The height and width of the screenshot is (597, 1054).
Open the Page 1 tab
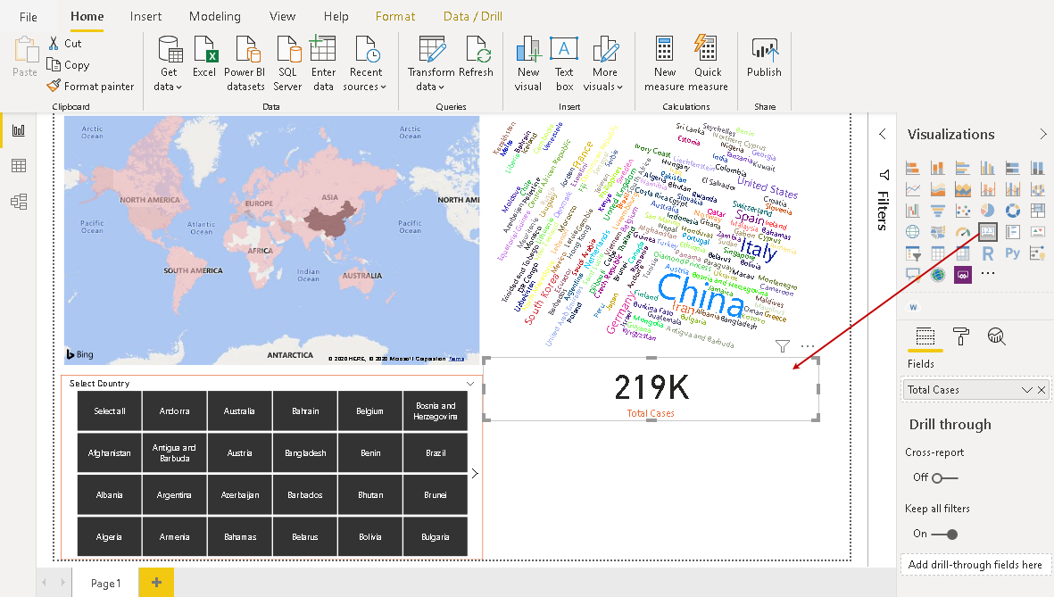pos(105,583)
